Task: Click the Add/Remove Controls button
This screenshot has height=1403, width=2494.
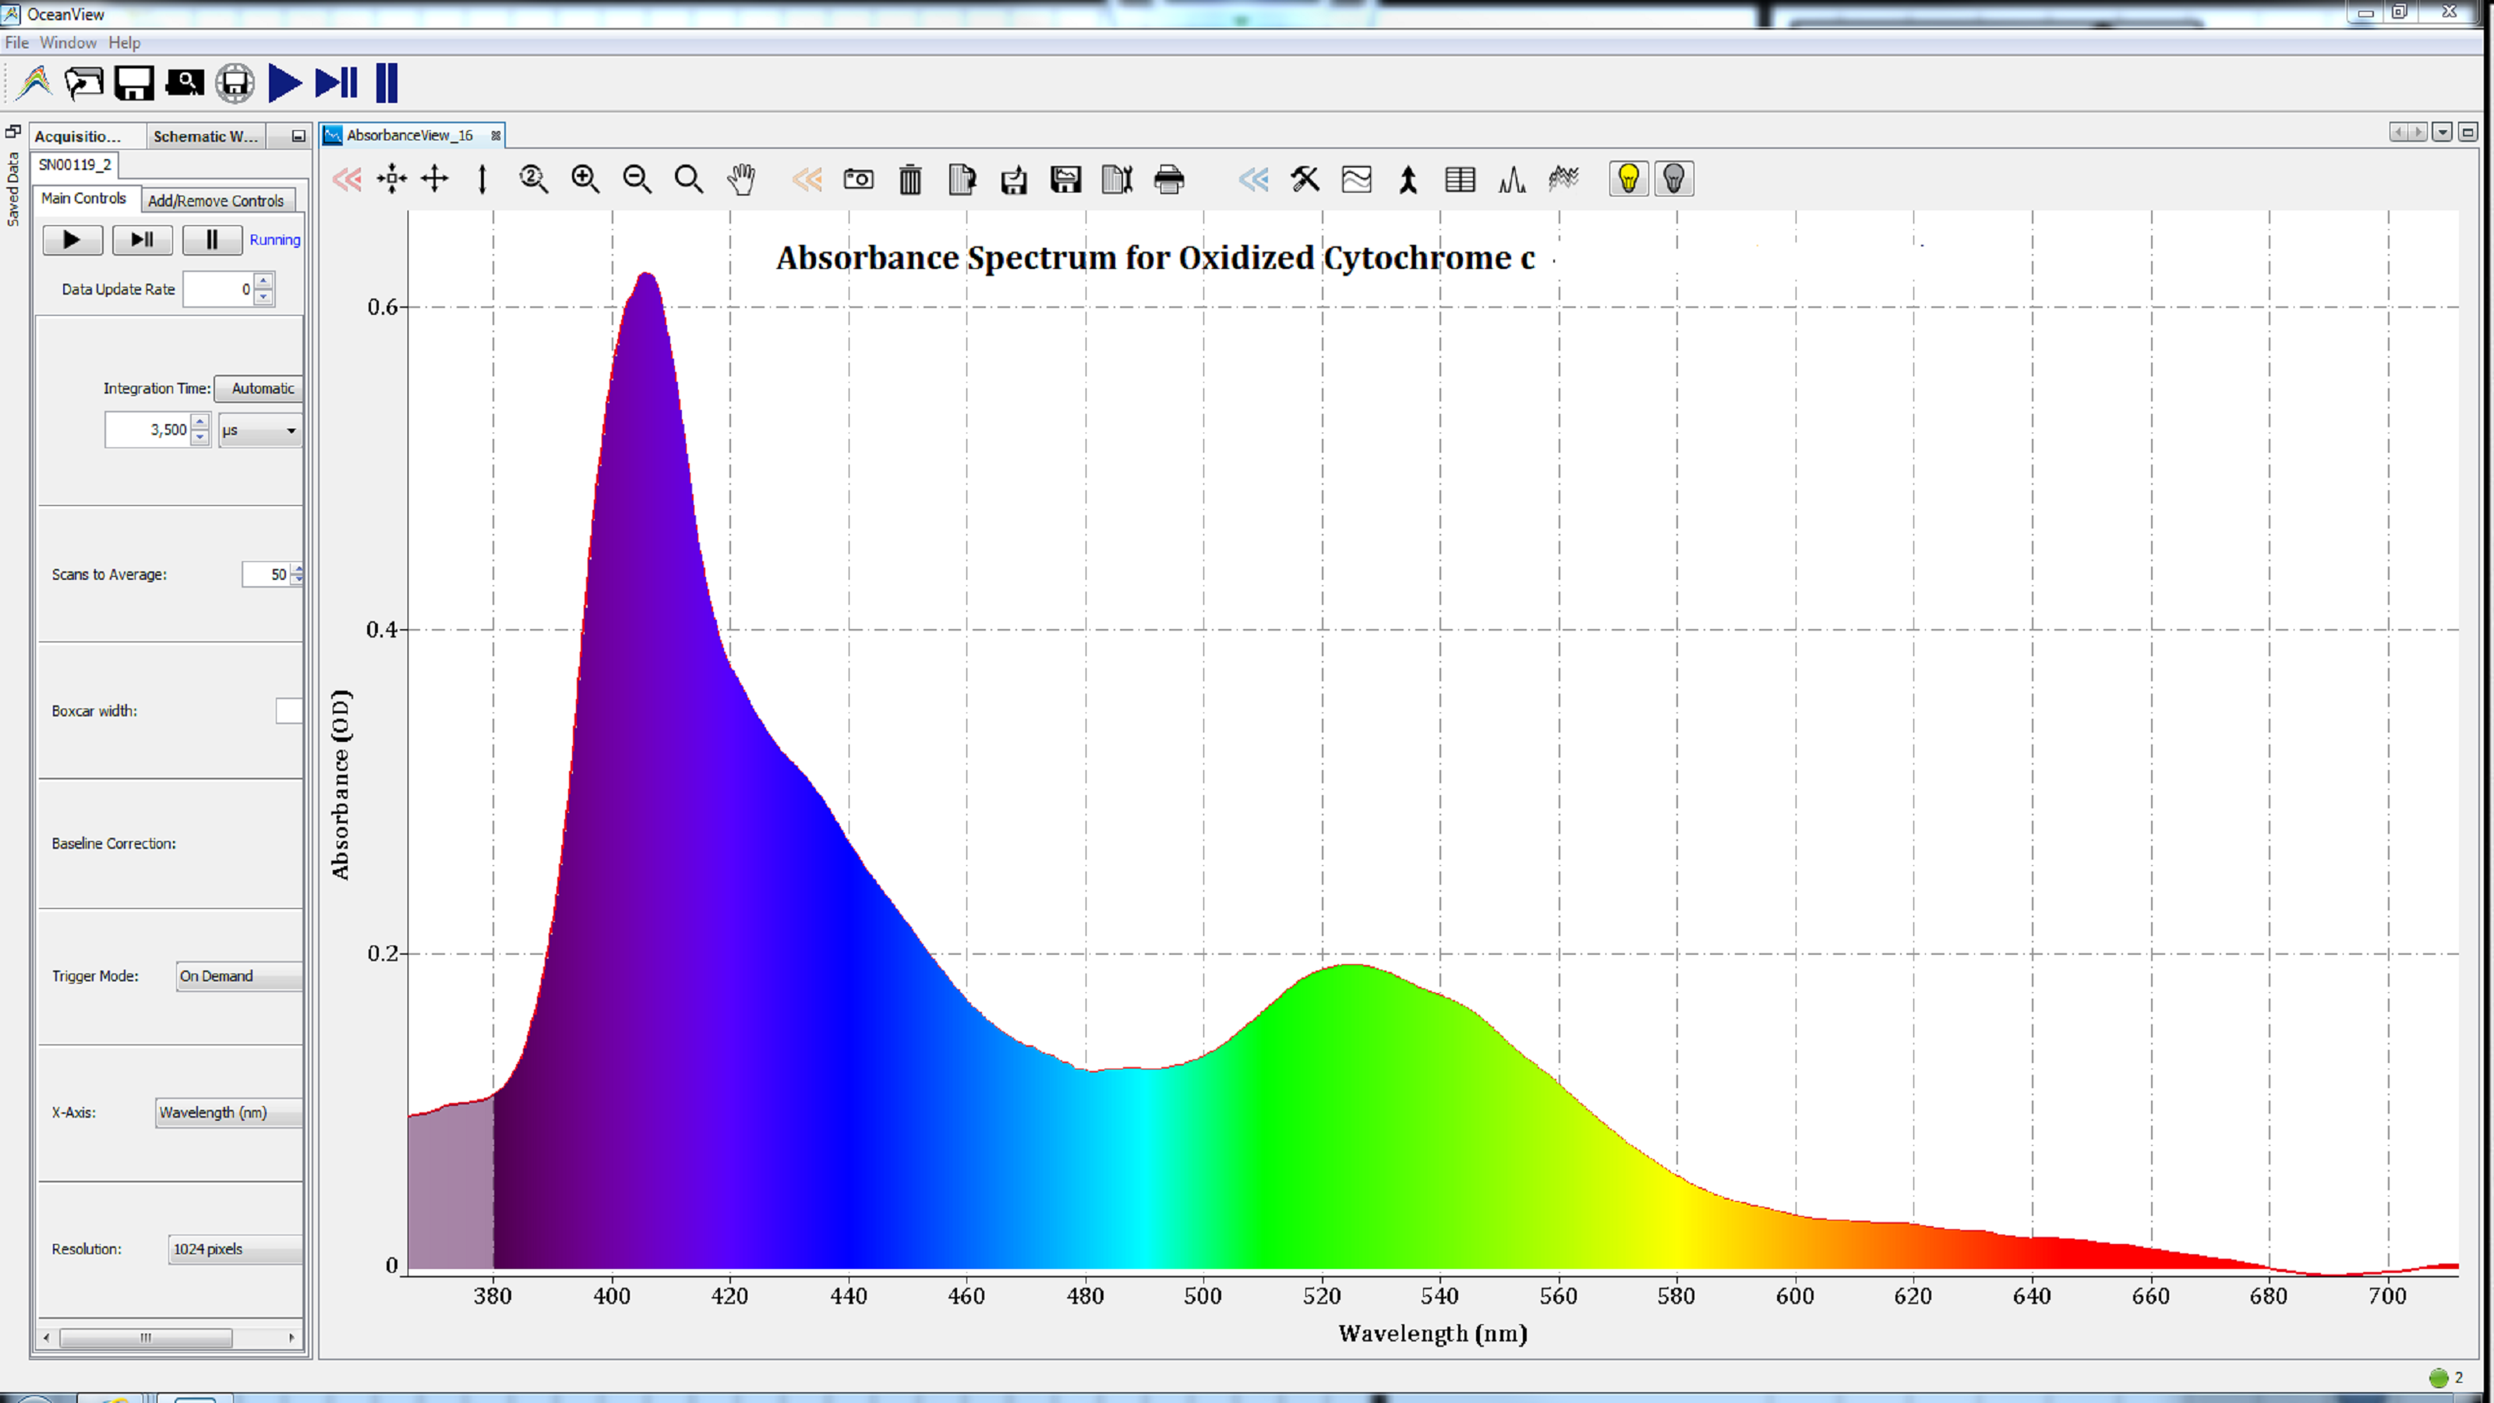Action: (x=214, y=200)
